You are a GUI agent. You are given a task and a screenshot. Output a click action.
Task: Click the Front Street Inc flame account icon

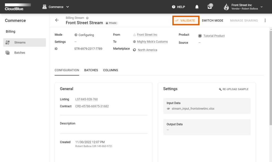(226, 7)
